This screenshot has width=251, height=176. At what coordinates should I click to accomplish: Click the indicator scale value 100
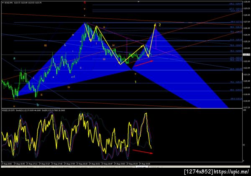tap(245, 110)
